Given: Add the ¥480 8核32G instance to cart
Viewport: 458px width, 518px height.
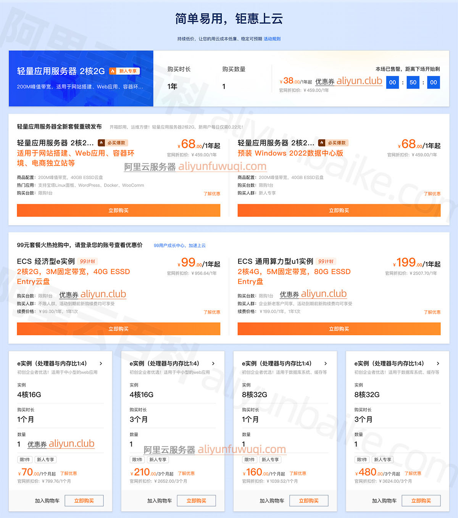Looking at the screenshot, I should tap(384, 501).
